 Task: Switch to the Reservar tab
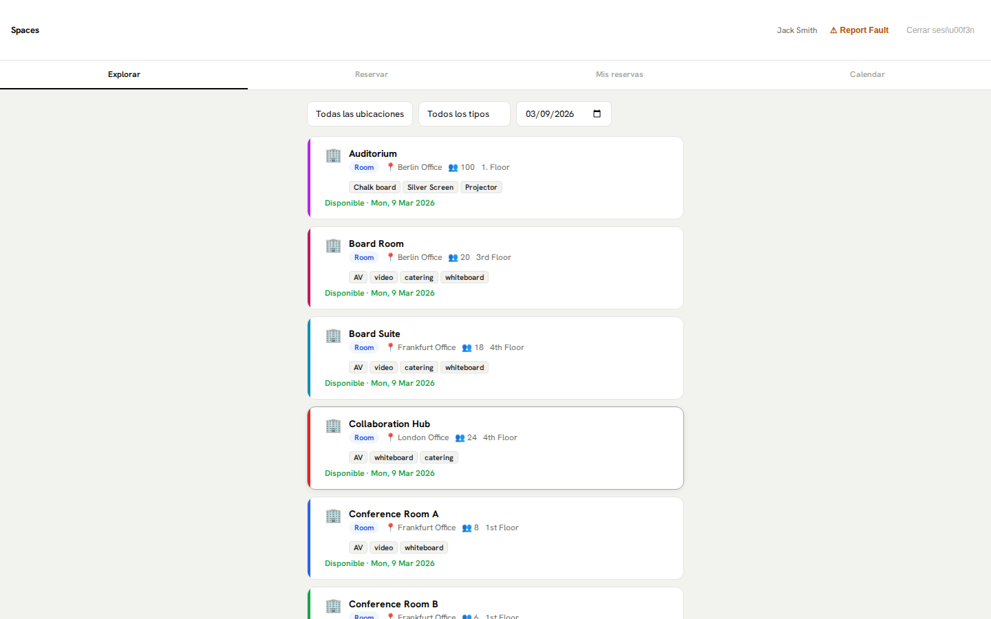click(372, 74)
